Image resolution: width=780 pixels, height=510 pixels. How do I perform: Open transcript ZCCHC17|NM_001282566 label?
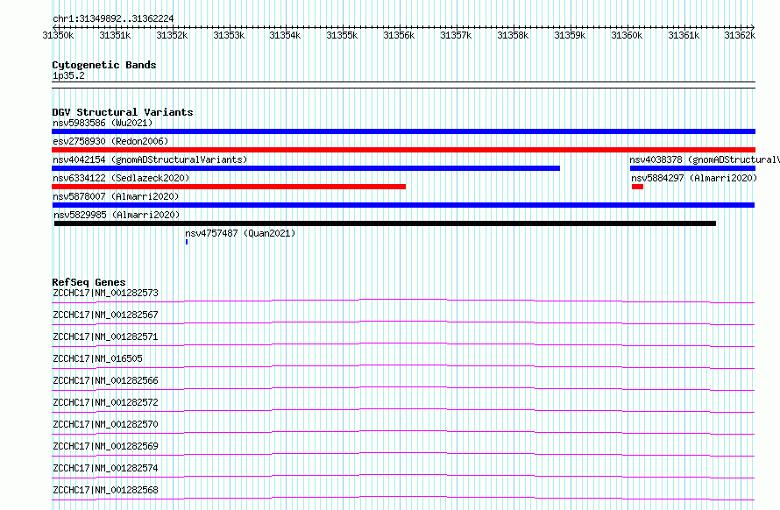[105, 380]
